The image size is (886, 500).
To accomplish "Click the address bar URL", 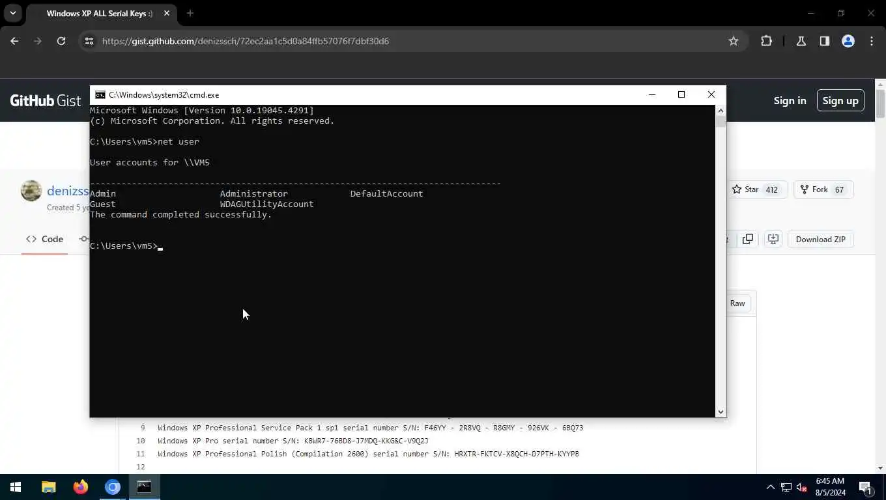I will [x=246, y=41].
